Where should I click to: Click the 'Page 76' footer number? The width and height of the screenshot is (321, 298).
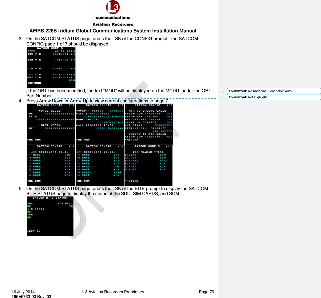click(207, 292)
